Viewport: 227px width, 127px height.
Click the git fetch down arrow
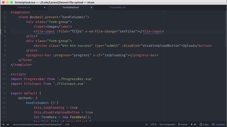click(x=192, y=125)
